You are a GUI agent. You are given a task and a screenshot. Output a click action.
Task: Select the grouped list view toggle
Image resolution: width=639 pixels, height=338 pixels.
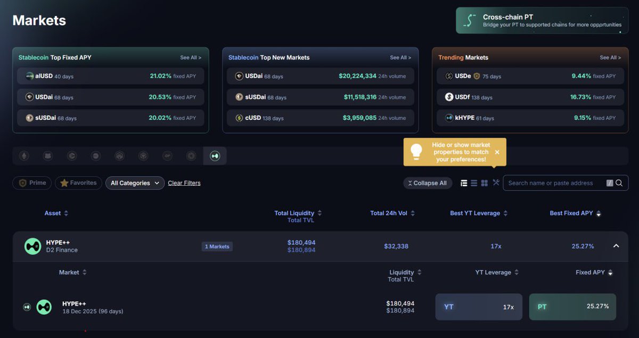pos(464,183)
